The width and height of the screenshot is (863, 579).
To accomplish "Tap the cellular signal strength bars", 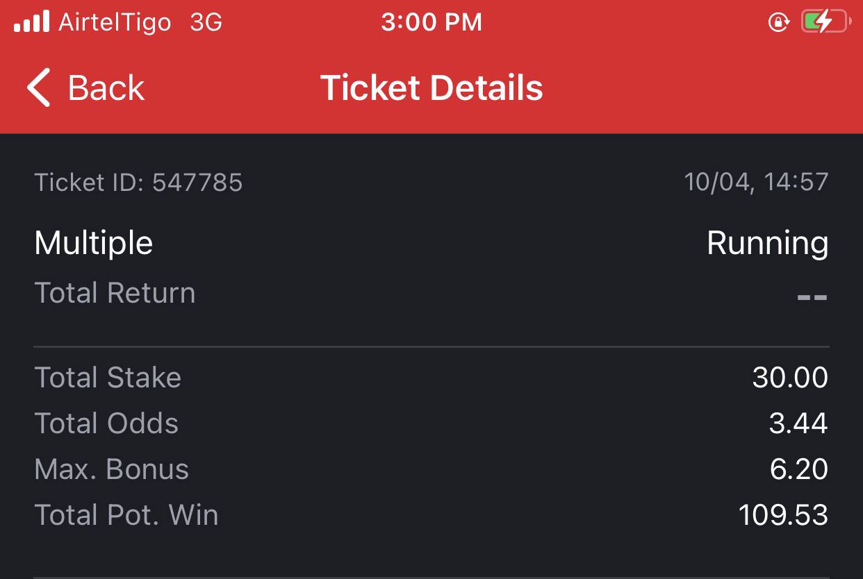I will click(x=32, y=22).
